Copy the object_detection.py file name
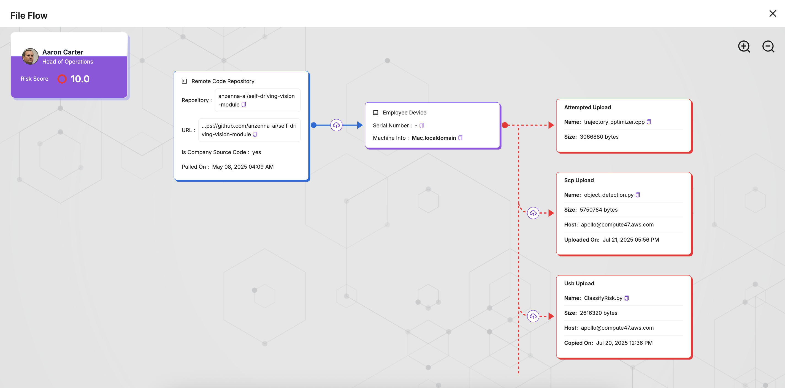The image size is (785, 388). [638, 195]
